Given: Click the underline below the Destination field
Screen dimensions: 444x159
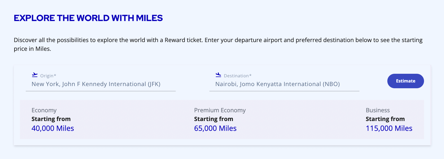Looking at the screenshot, I should click(x=284, y=91).
